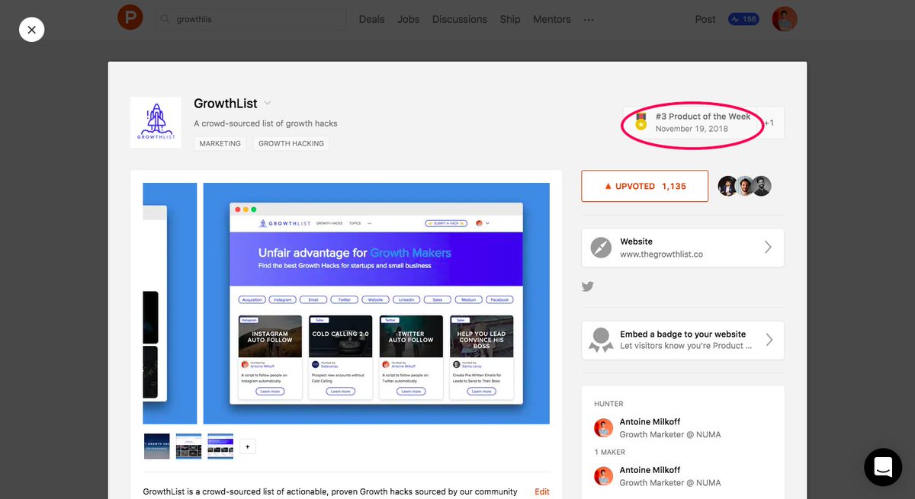Click the Edit link beside description
The width and height of the screenshot is (915, 499).
pos(541,491)
